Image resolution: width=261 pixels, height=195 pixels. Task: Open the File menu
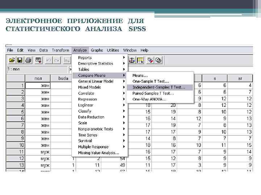[10, 50]
